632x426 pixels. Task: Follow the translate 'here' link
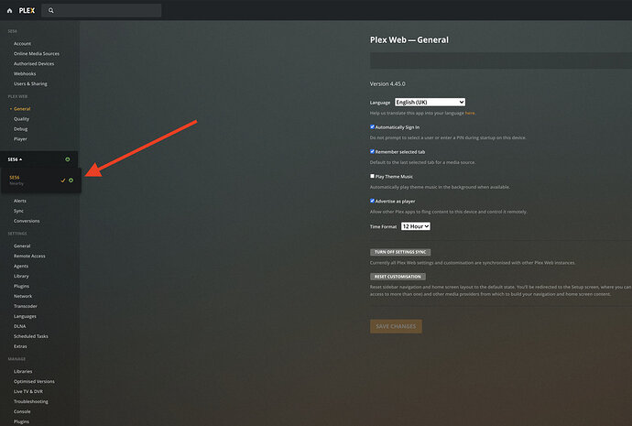pos(470,113)
